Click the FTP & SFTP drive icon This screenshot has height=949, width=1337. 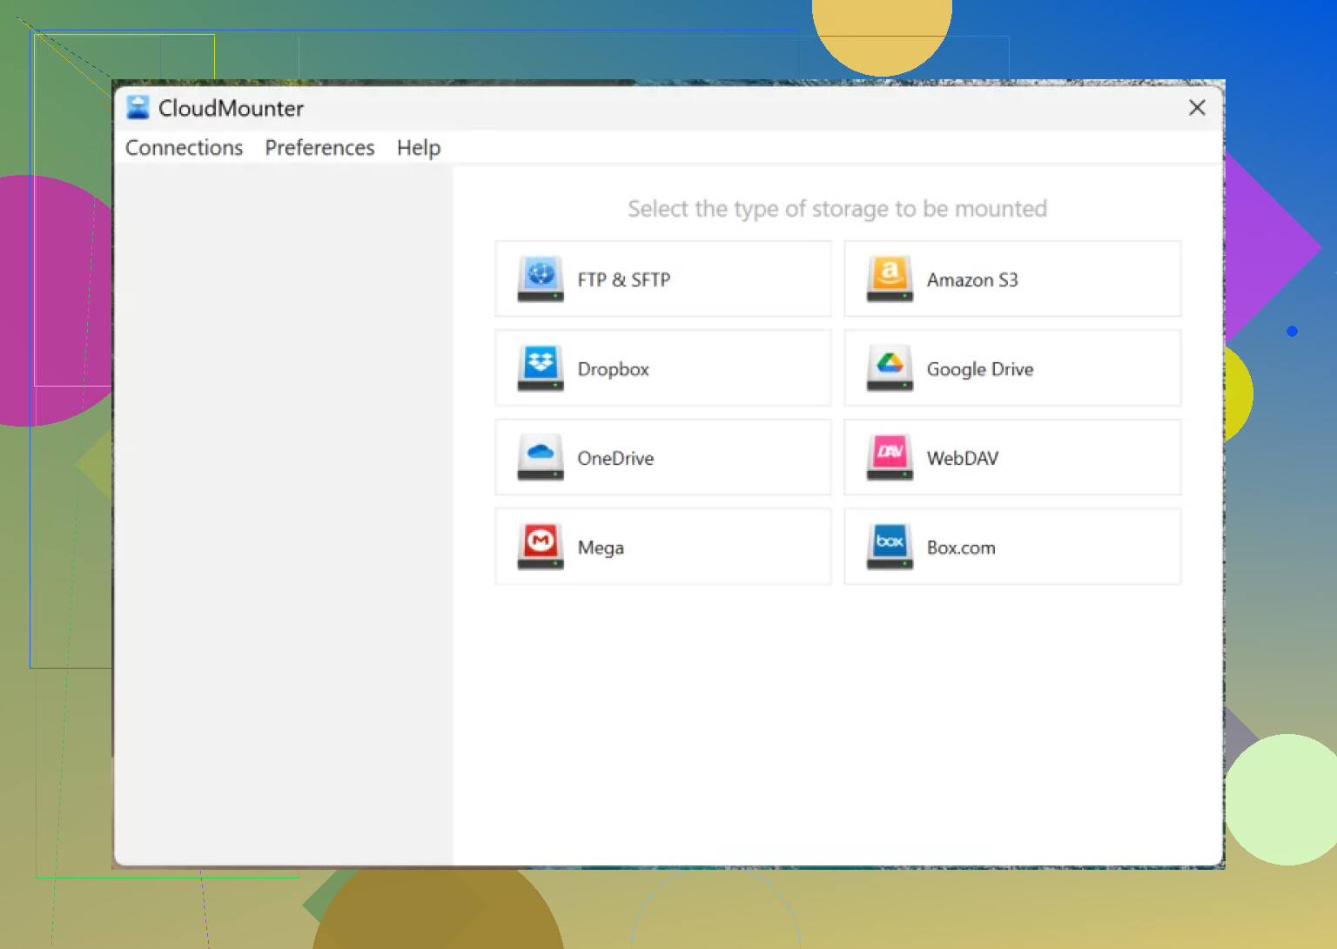coord(541,279)
